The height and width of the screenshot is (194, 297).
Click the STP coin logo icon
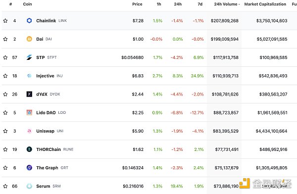[29, 57]
